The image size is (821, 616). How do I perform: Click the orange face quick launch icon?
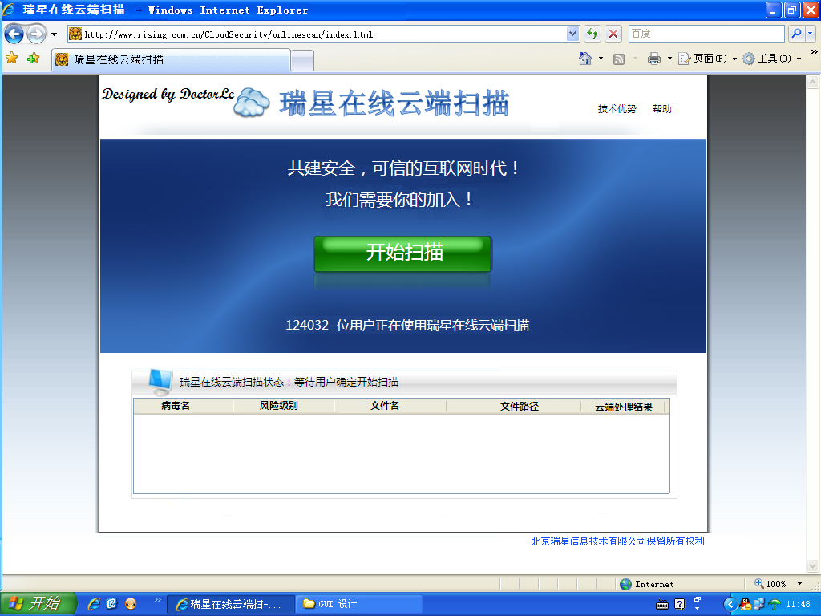131,604
